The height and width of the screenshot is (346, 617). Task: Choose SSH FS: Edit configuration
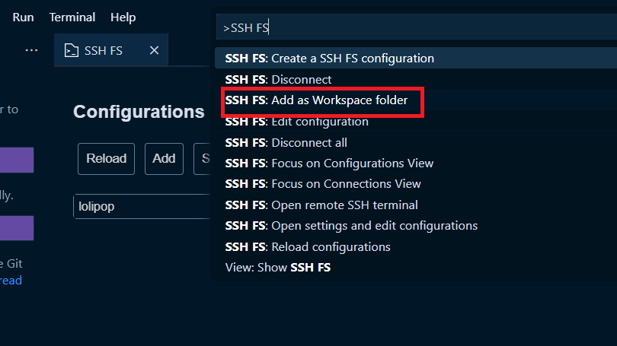pyautogui.click(x=297, y=122)
